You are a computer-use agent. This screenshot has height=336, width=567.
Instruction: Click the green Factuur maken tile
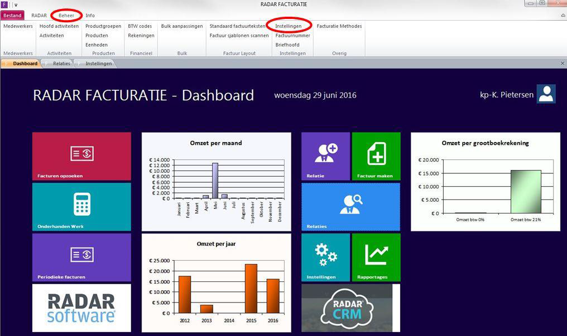376,156
